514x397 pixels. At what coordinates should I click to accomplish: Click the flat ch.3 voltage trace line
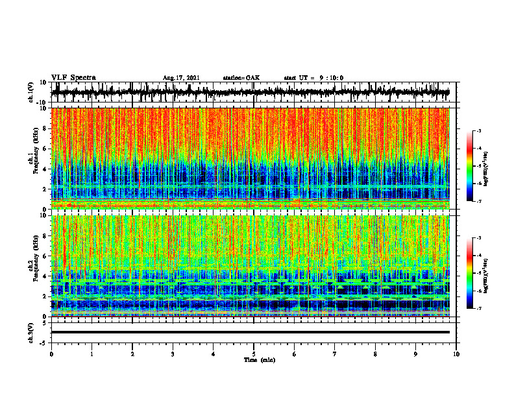tap(251, 332)
